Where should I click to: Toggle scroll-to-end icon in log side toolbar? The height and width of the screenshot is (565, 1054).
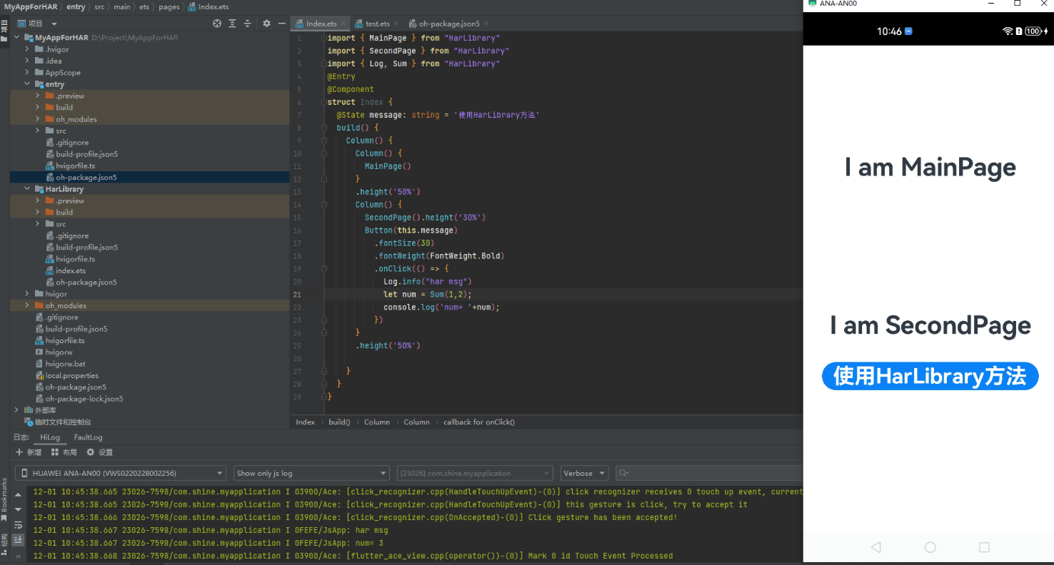18,540
